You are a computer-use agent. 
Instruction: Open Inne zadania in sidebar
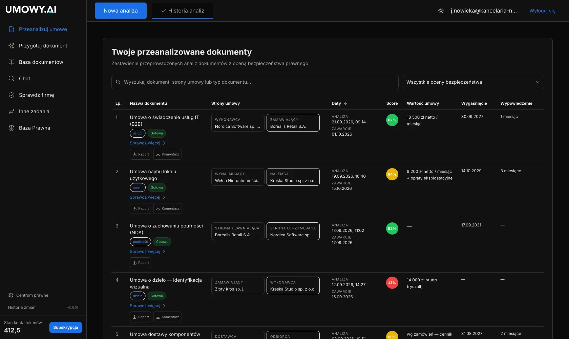pyautogui.click(x=34, y=112)
